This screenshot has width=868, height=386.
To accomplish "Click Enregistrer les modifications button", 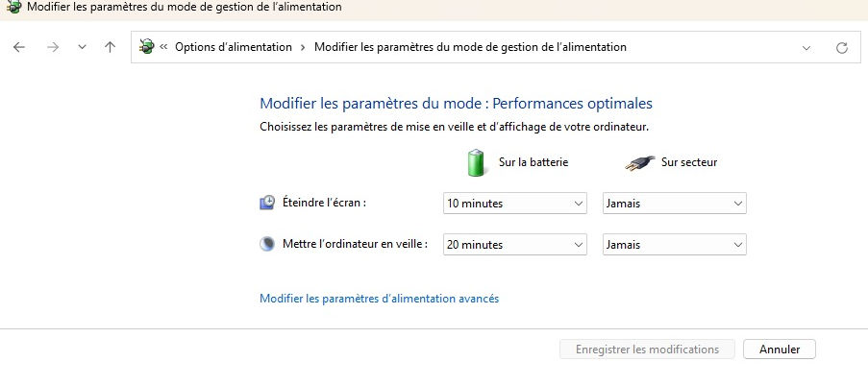I will pyautogui.click(x=647, y=350).
